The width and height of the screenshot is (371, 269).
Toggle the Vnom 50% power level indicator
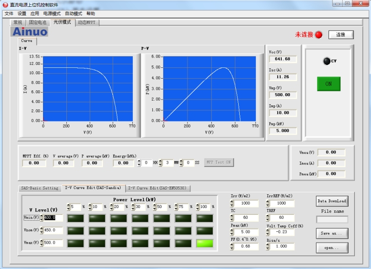[162, 230]
